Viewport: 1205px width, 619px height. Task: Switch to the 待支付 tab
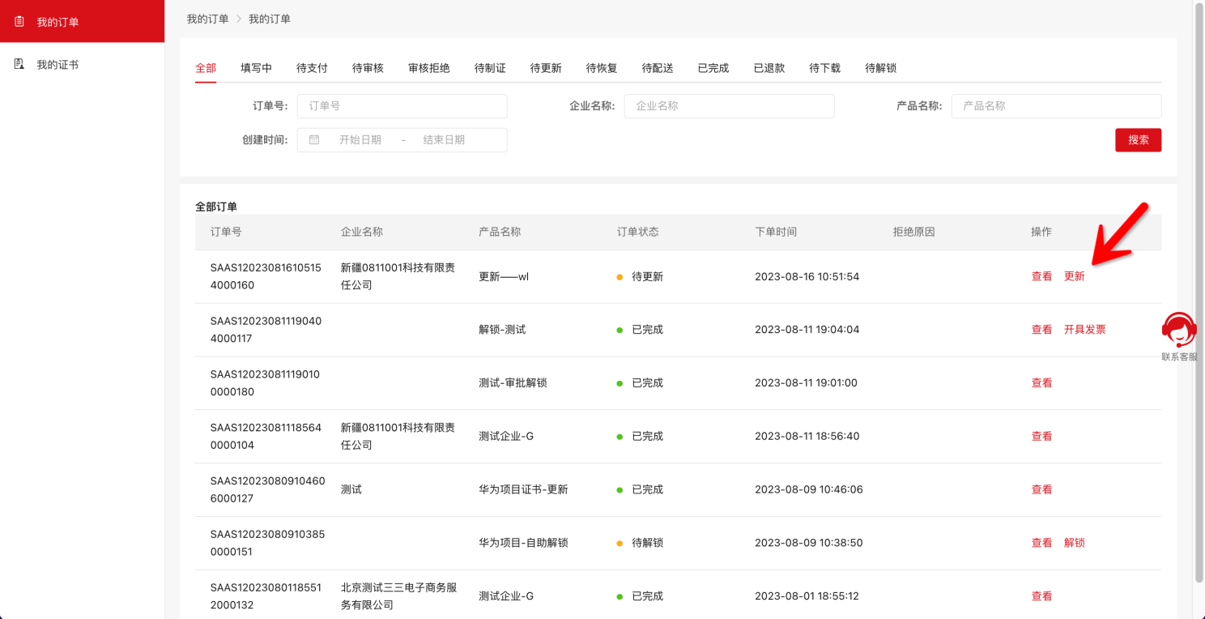pyautogui.click(x=312, y=68)
